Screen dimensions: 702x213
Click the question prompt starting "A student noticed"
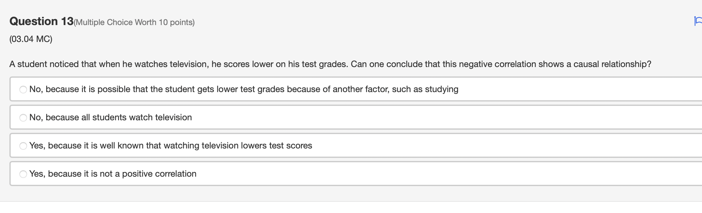[330, 64]
